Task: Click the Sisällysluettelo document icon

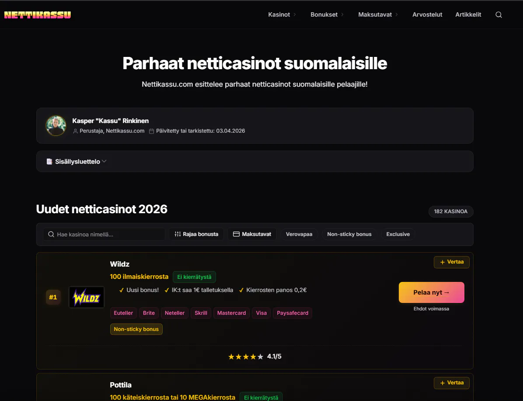Action: (x=49, y=162)
